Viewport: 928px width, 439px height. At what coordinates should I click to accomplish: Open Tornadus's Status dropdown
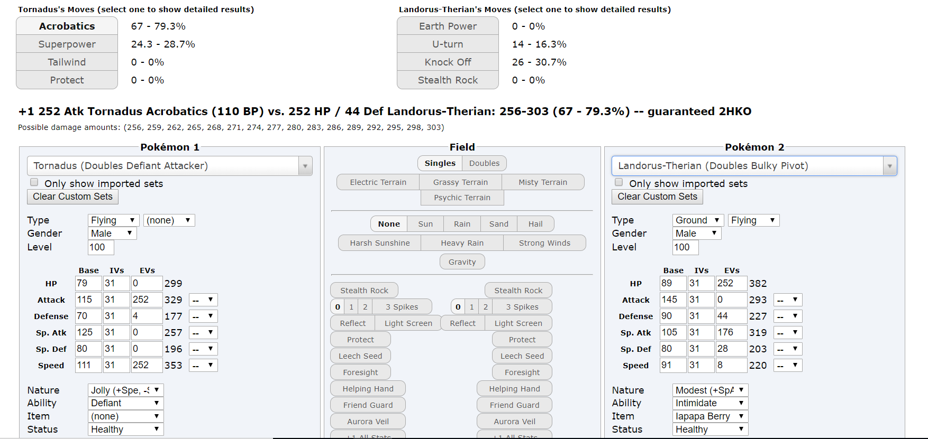tap(126, 429)
